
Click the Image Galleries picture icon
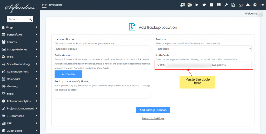[4, 50]
